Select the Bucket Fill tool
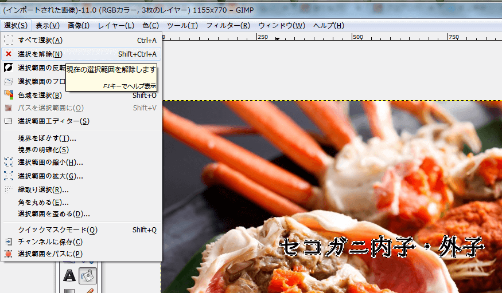The width and height of the screenshot is (502, 293). (x=87, y=275)
